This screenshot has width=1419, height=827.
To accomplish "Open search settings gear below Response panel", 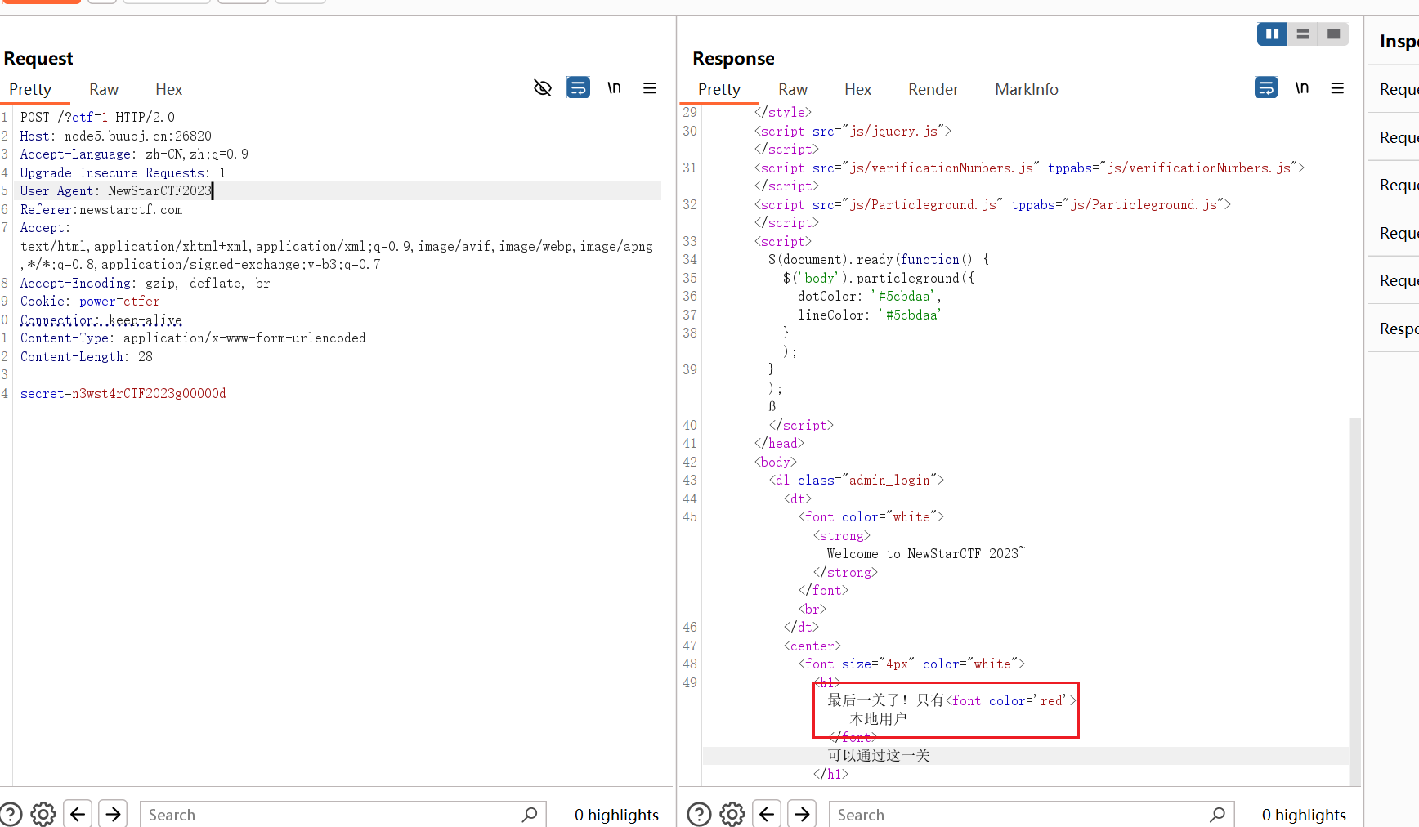I will pyautogui.click(x=732, y=815).
